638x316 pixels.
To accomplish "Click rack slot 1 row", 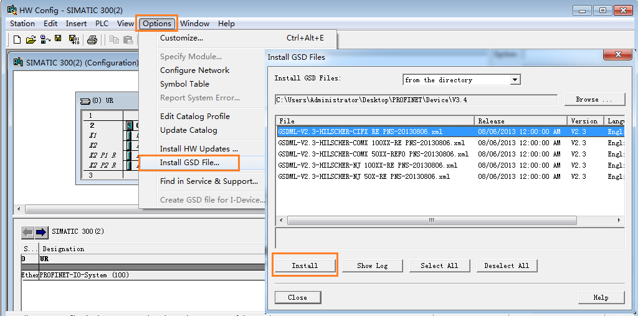I will coord(110,116).
